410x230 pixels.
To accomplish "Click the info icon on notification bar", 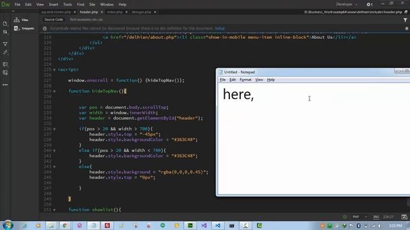I will (45, 28).
